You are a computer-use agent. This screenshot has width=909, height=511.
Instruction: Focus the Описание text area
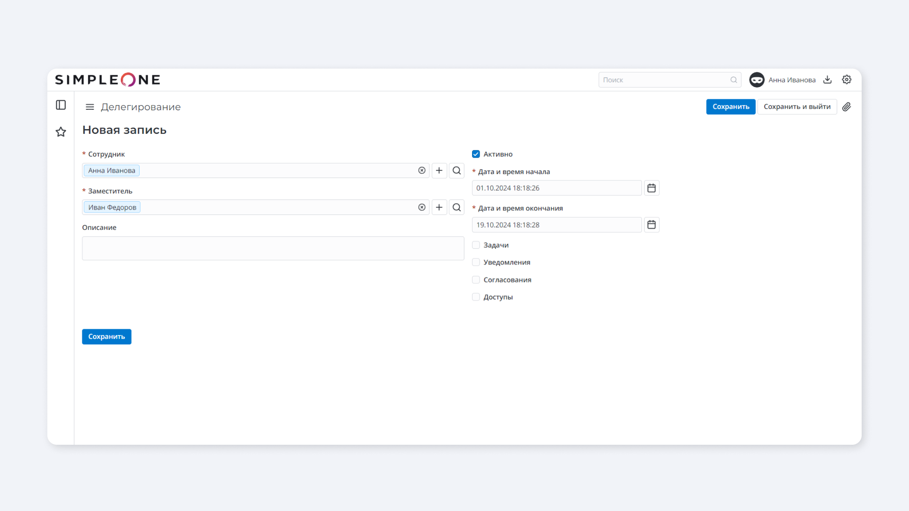(273, 248)
